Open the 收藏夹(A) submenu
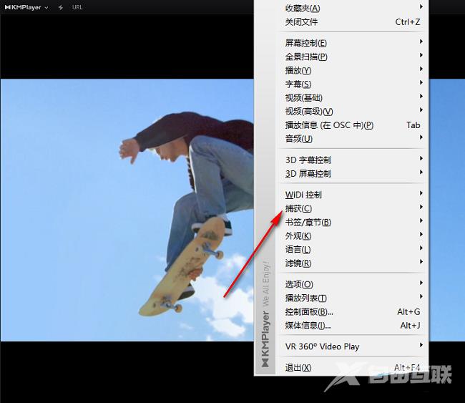Image resolution: width=465 pixels, height=403 pixels. click(x=303, y=9)
